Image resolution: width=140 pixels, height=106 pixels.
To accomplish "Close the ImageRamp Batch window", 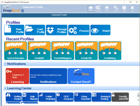I will point(137,2).
